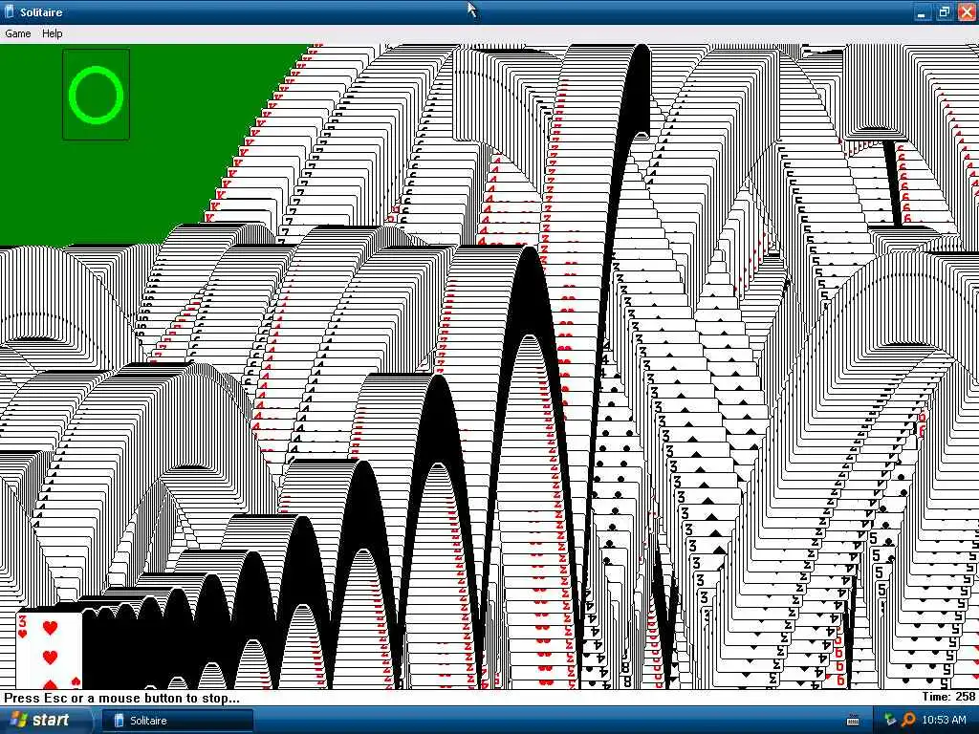Click the 'Press Esc or a mouse button' status text
This screenshot has height=734, width=979.
121,698
